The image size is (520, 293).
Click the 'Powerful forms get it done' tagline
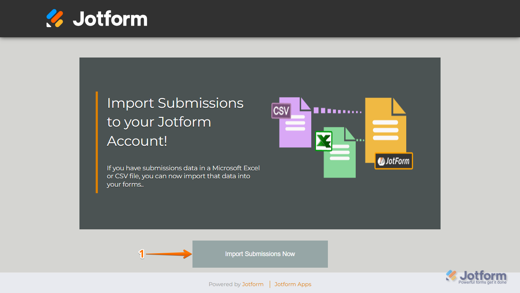[x=482, y=282]
